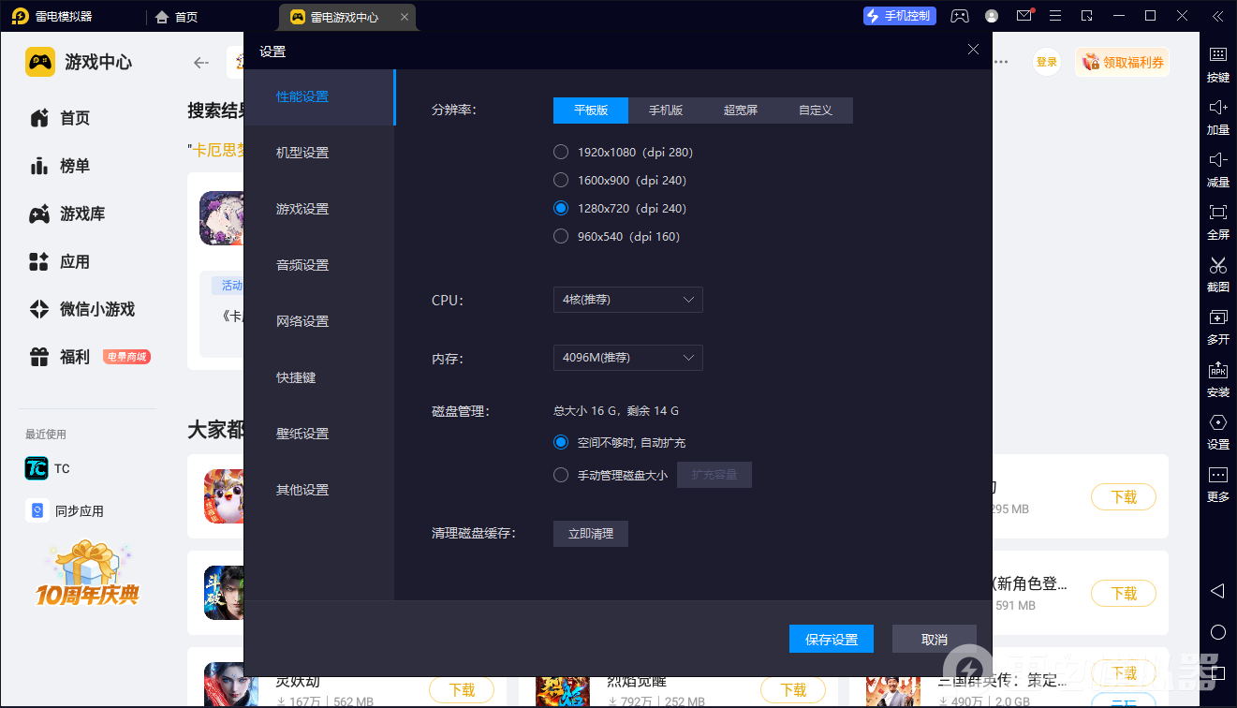
Task: Open the hamburger menu in title bar
Action: (1055, 16)
